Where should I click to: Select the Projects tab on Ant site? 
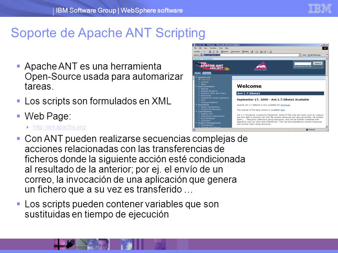point(207,73)
